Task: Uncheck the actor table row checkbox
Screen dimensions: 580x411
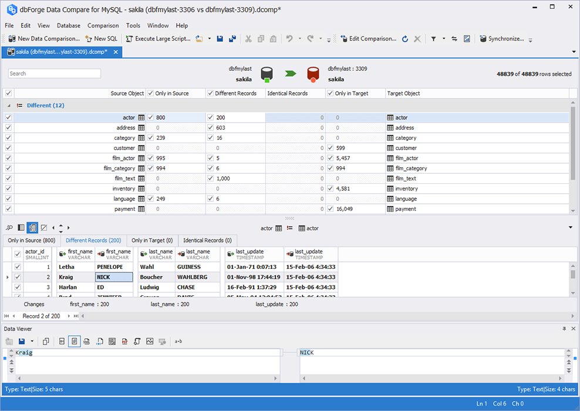Action: 8,117
